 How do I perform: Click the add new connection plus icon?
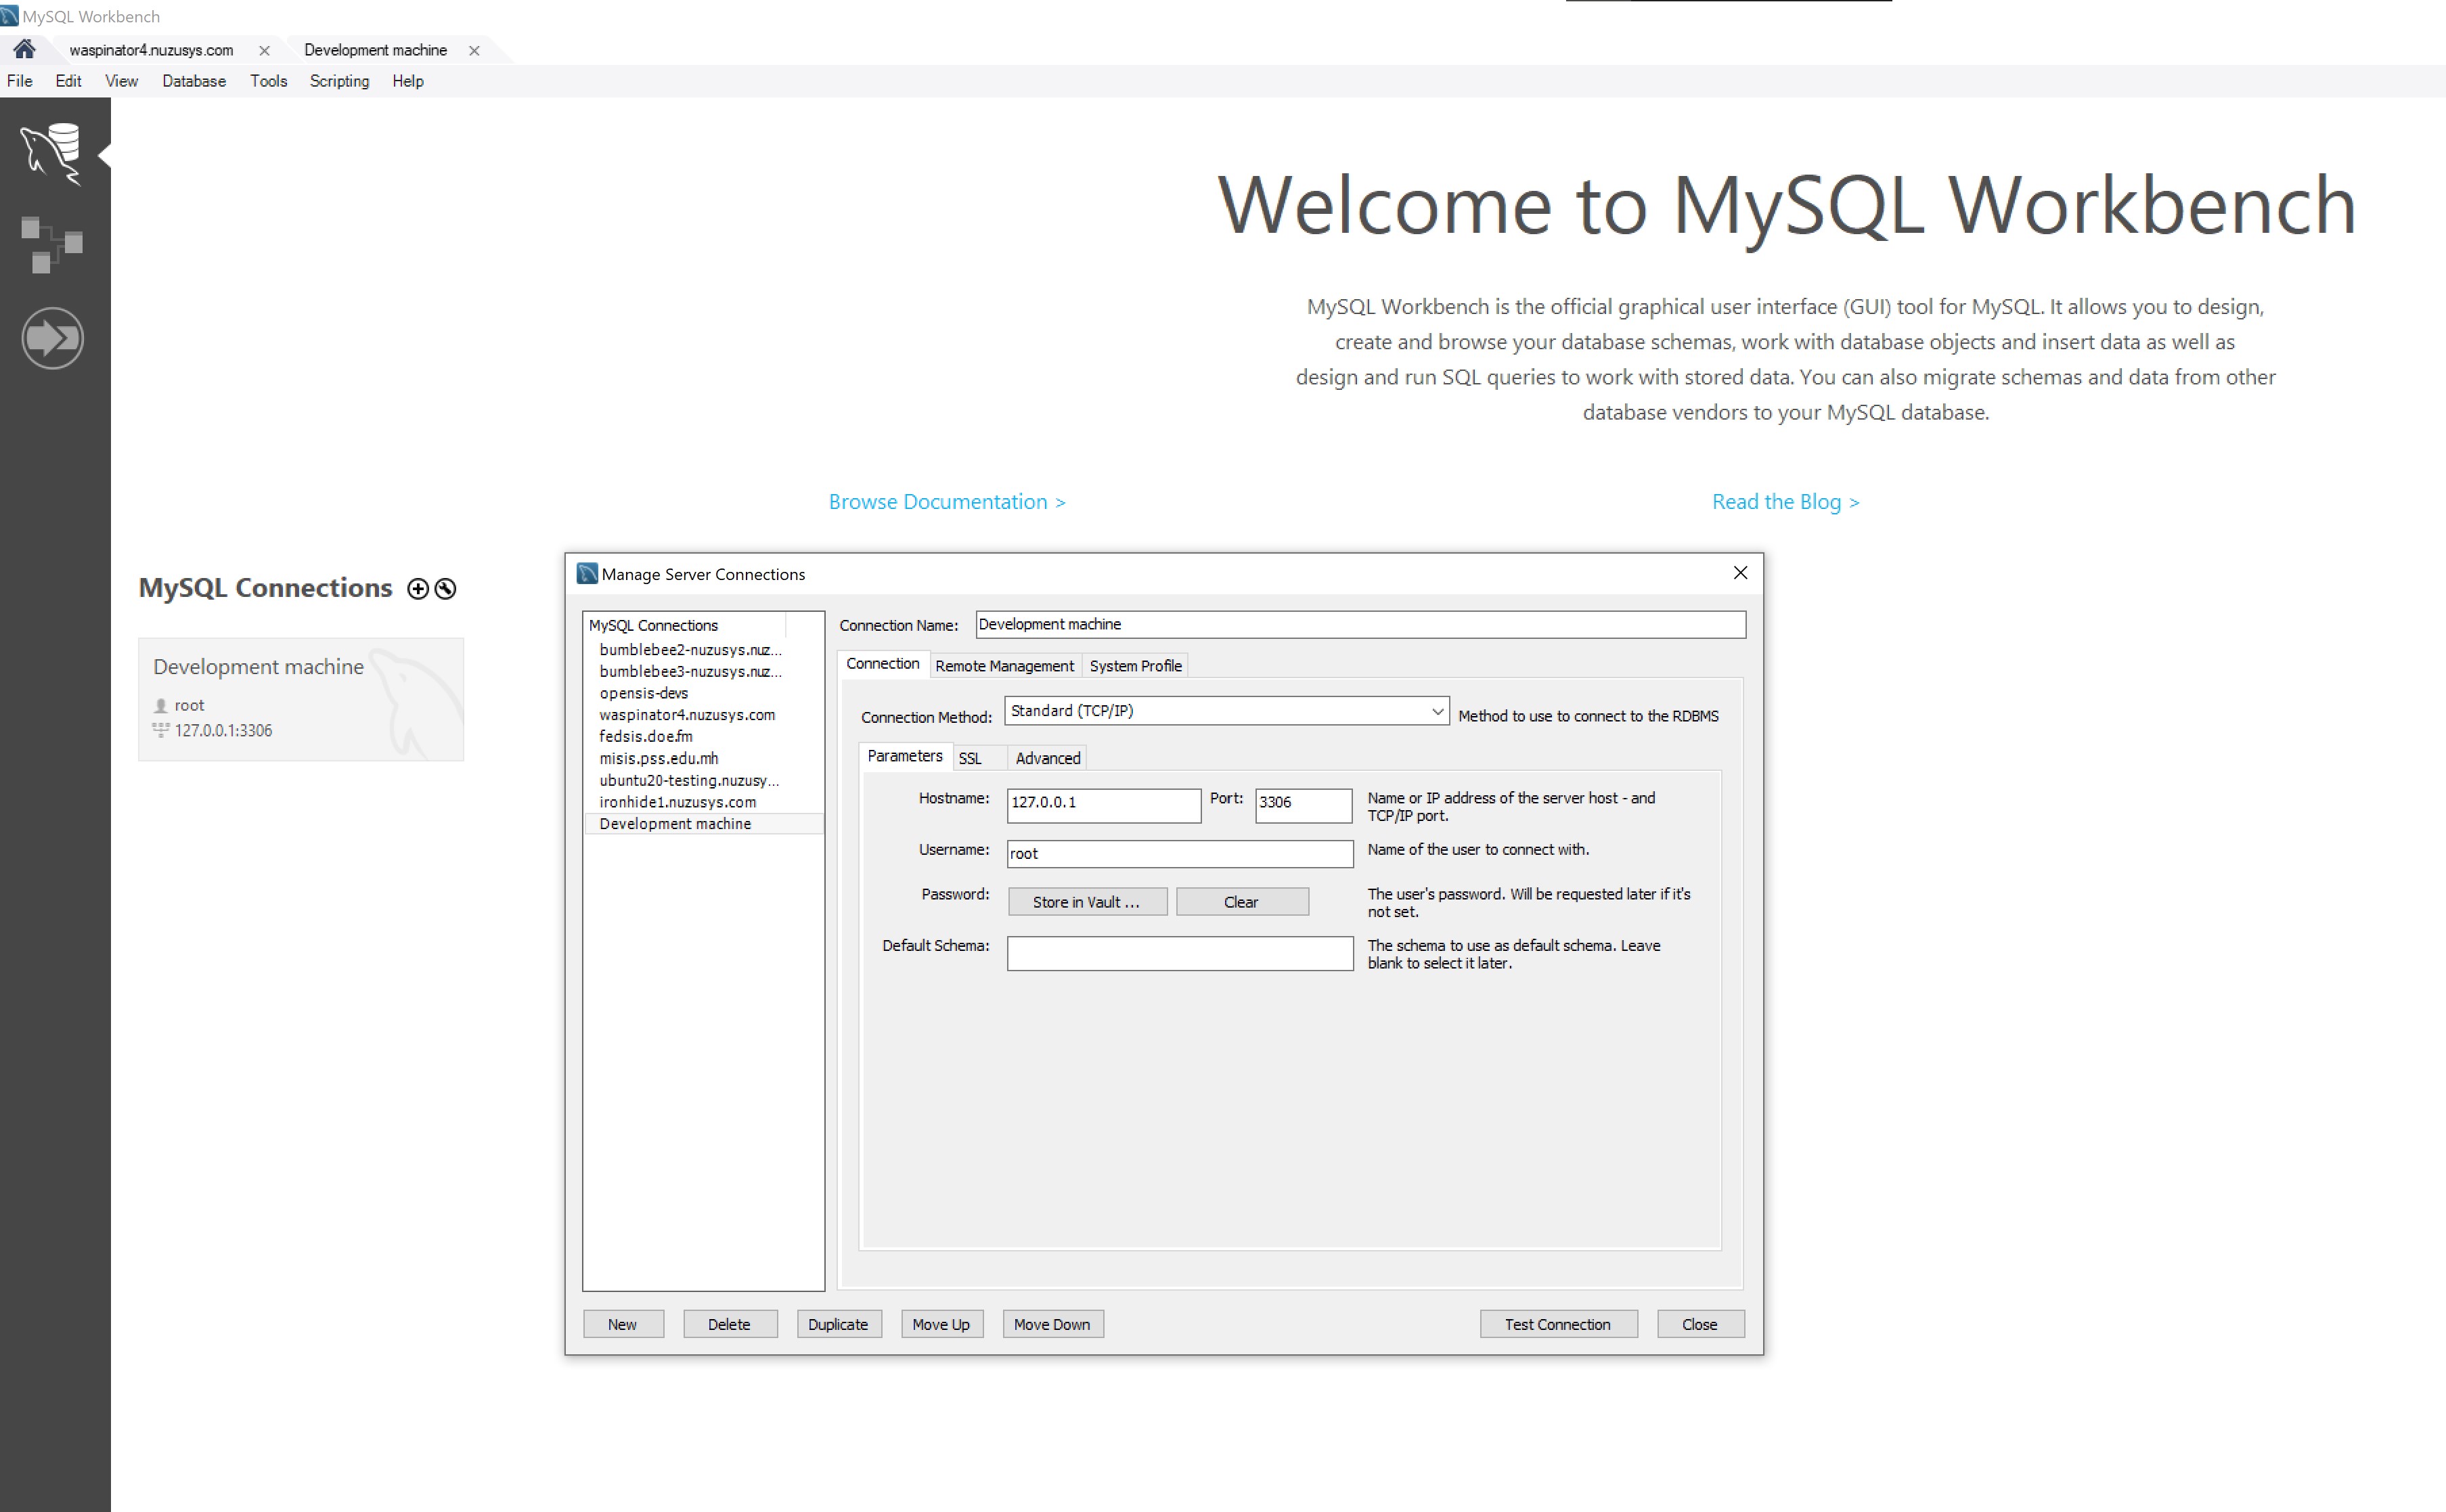[418, 589]
